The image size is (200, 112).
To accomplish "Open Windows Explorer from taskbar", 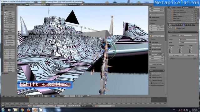I will [16, 110].
